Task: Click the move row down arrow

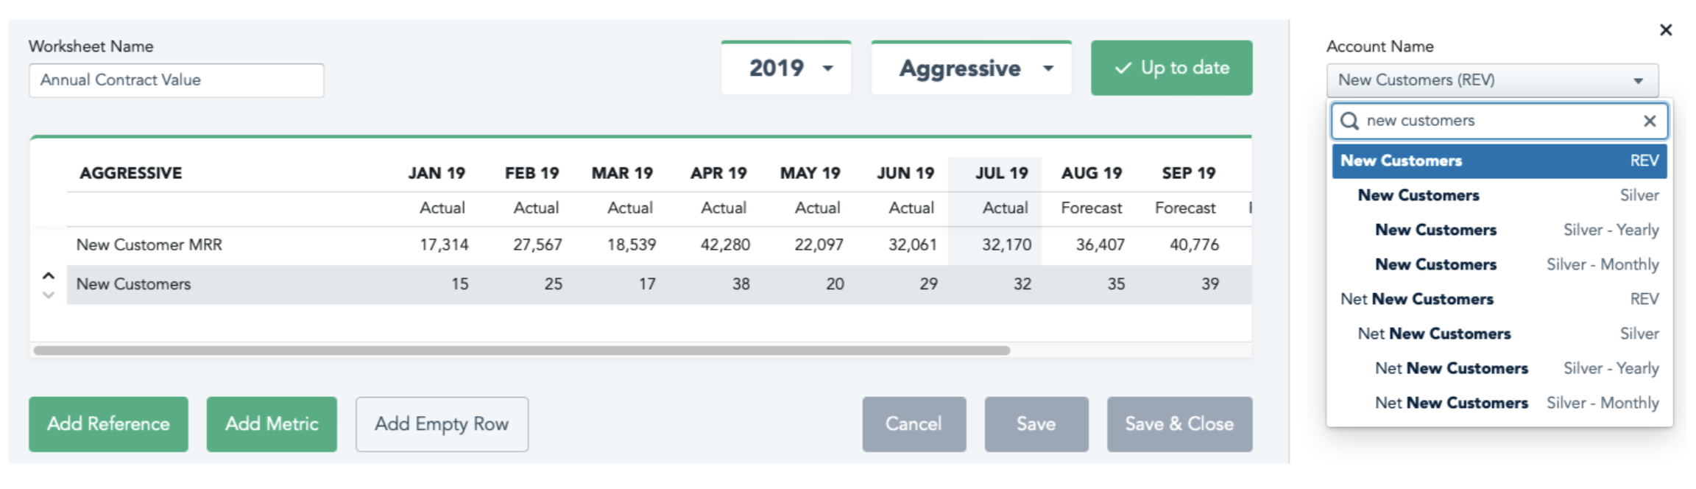Action: (x=49, y=295)
